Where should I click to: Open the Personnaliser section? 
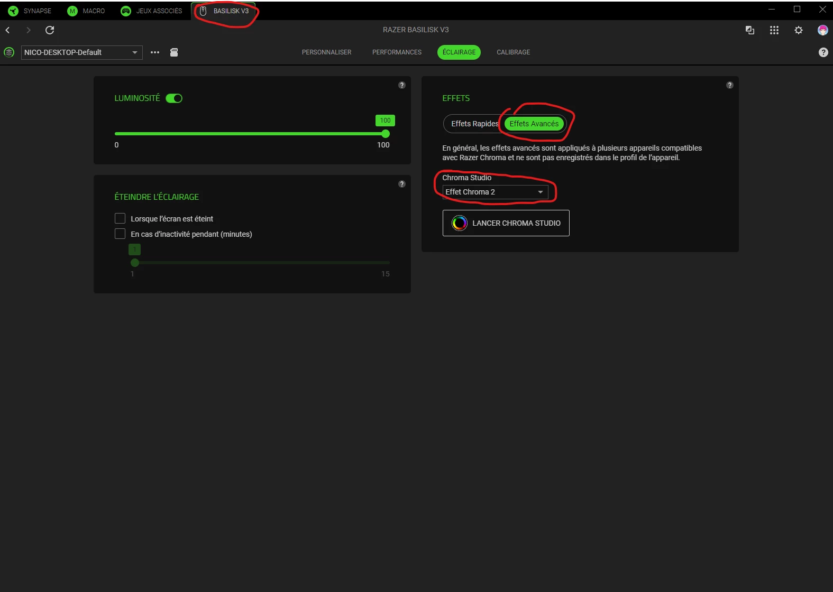tap(326, 52)
